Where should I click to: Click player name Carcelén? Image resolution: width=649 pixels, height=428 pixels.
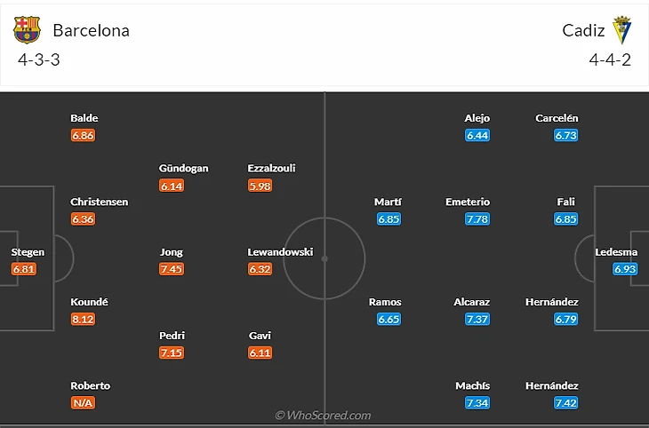pos(557,118)
